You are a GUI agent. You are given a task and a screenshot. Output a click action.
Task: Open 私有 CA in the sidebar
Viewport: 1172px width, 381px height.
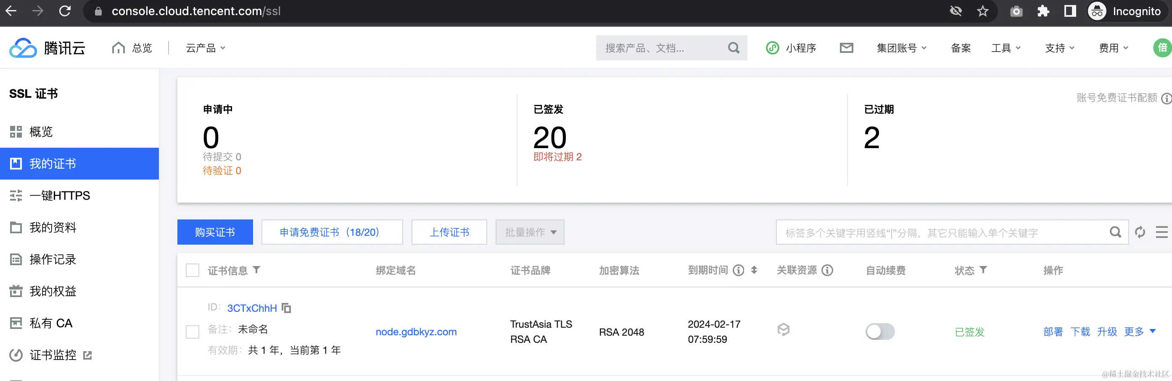click(x=79, y=323)
